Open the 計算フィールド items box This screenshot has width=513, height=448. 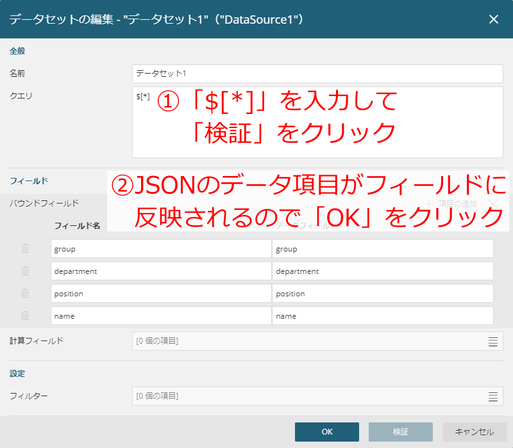[x=317, y=341]
